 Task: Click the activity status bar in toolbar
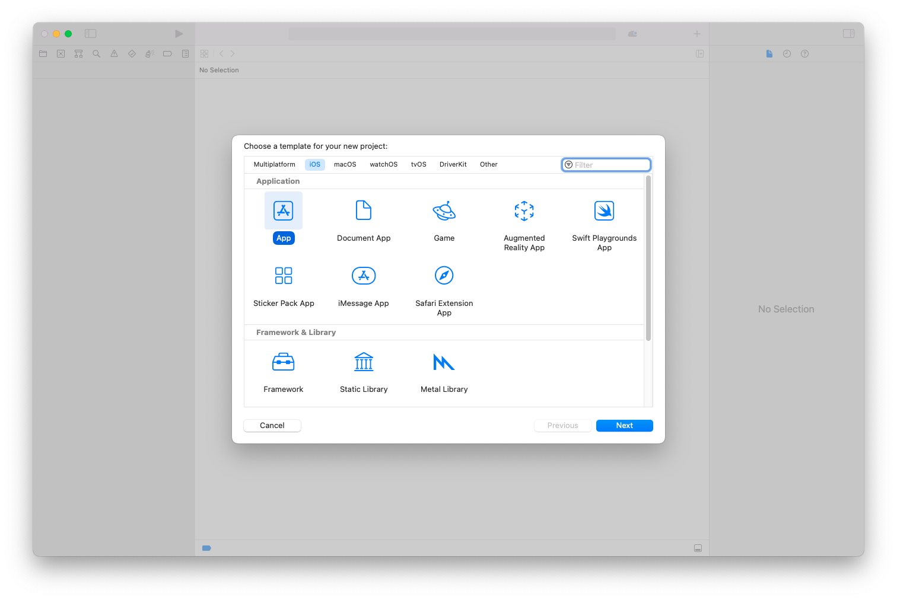pos(452,34)
